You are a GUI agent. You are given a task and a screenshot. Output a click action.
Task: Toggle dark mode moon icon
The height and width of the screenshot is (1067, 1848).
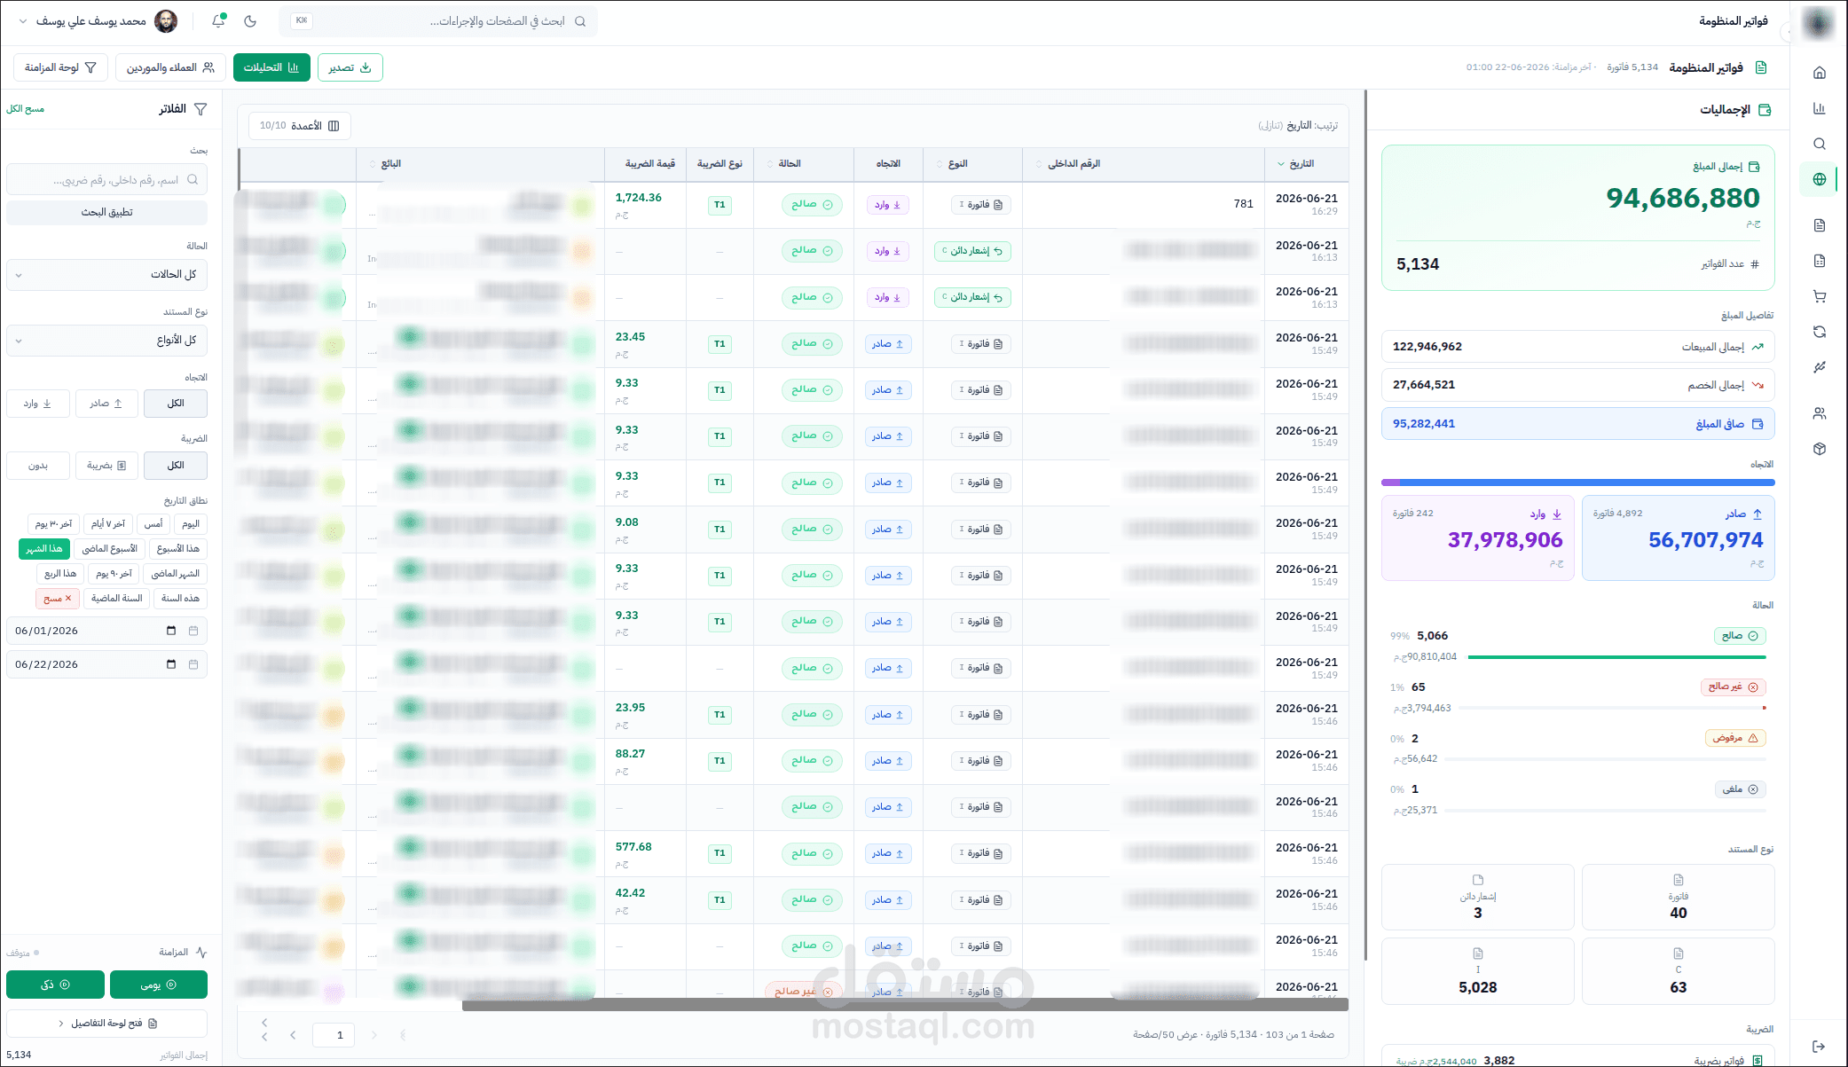pos(250,20)
